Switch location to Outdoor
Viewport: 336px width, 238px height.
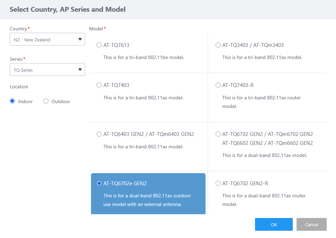click(46, 101)
